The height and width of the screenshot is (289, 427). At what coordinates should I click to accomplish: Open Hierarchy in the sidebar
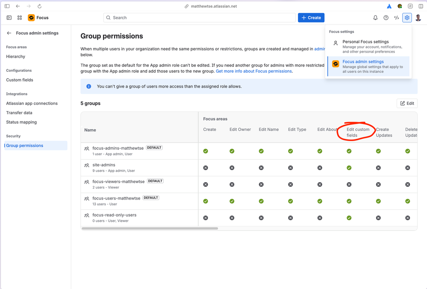pyautogui.click(x=15, y=56)
